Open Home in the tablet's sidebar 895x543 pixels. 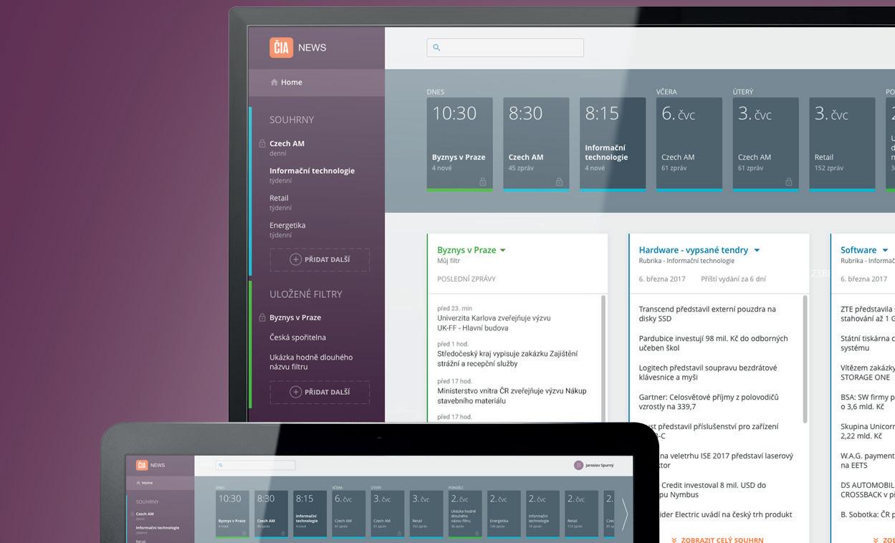[x=160, y=483]
